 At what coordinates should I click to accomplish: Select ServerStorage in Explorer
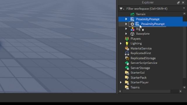click(x=140, y=68)
